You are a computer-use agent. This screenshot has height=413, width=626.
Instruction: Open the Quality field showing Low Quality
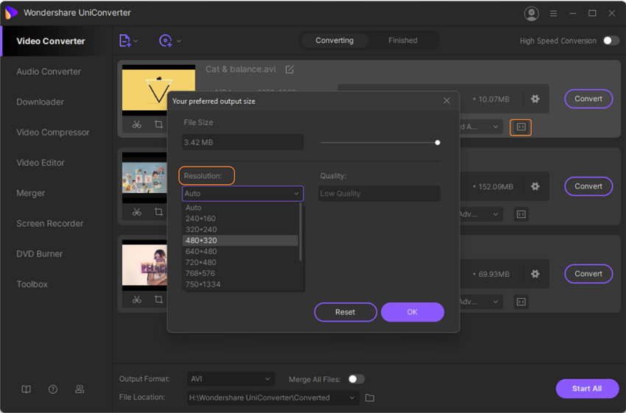click(379, 194)
